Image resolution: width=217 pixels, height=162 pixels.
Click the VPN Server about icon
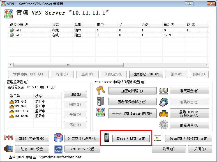coord(101,112)
